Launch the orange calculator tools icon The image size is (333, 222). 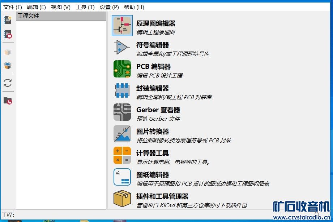tap(122, 155)
